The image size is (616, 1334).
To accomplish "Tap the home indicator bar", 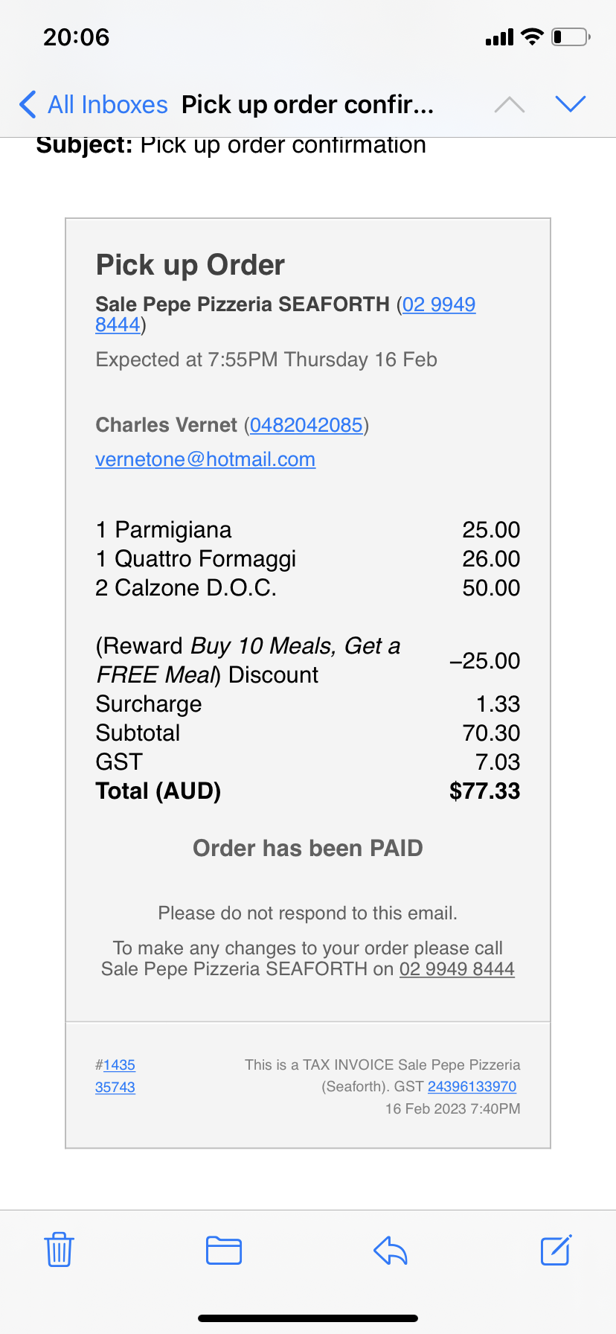I will coord(308,1318).
